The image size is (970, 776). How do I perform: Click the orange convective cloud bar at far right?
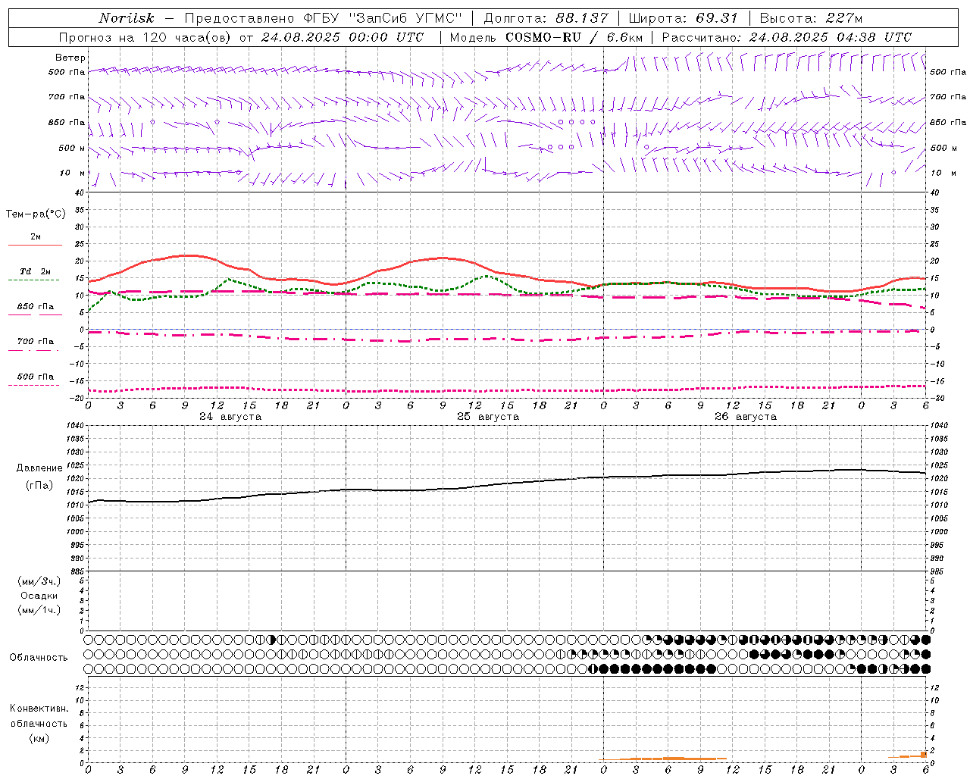[923, 755]
